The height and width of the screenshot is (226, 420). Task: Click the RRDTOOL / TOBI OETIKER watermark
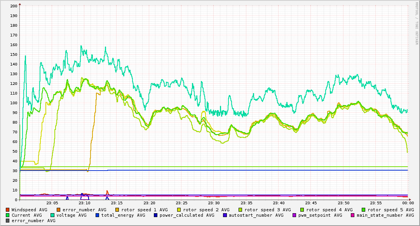pos(416,23)
